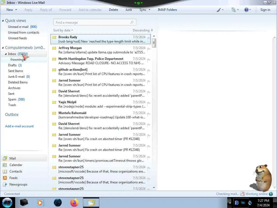Collapse the Computernewb account tree
The image size is (277, 208).
pos(3,48)
